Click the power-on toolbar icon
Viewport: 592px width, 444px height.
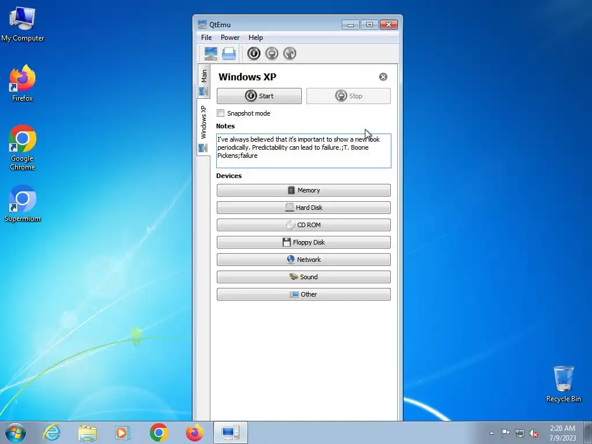[x=254, y=54]
